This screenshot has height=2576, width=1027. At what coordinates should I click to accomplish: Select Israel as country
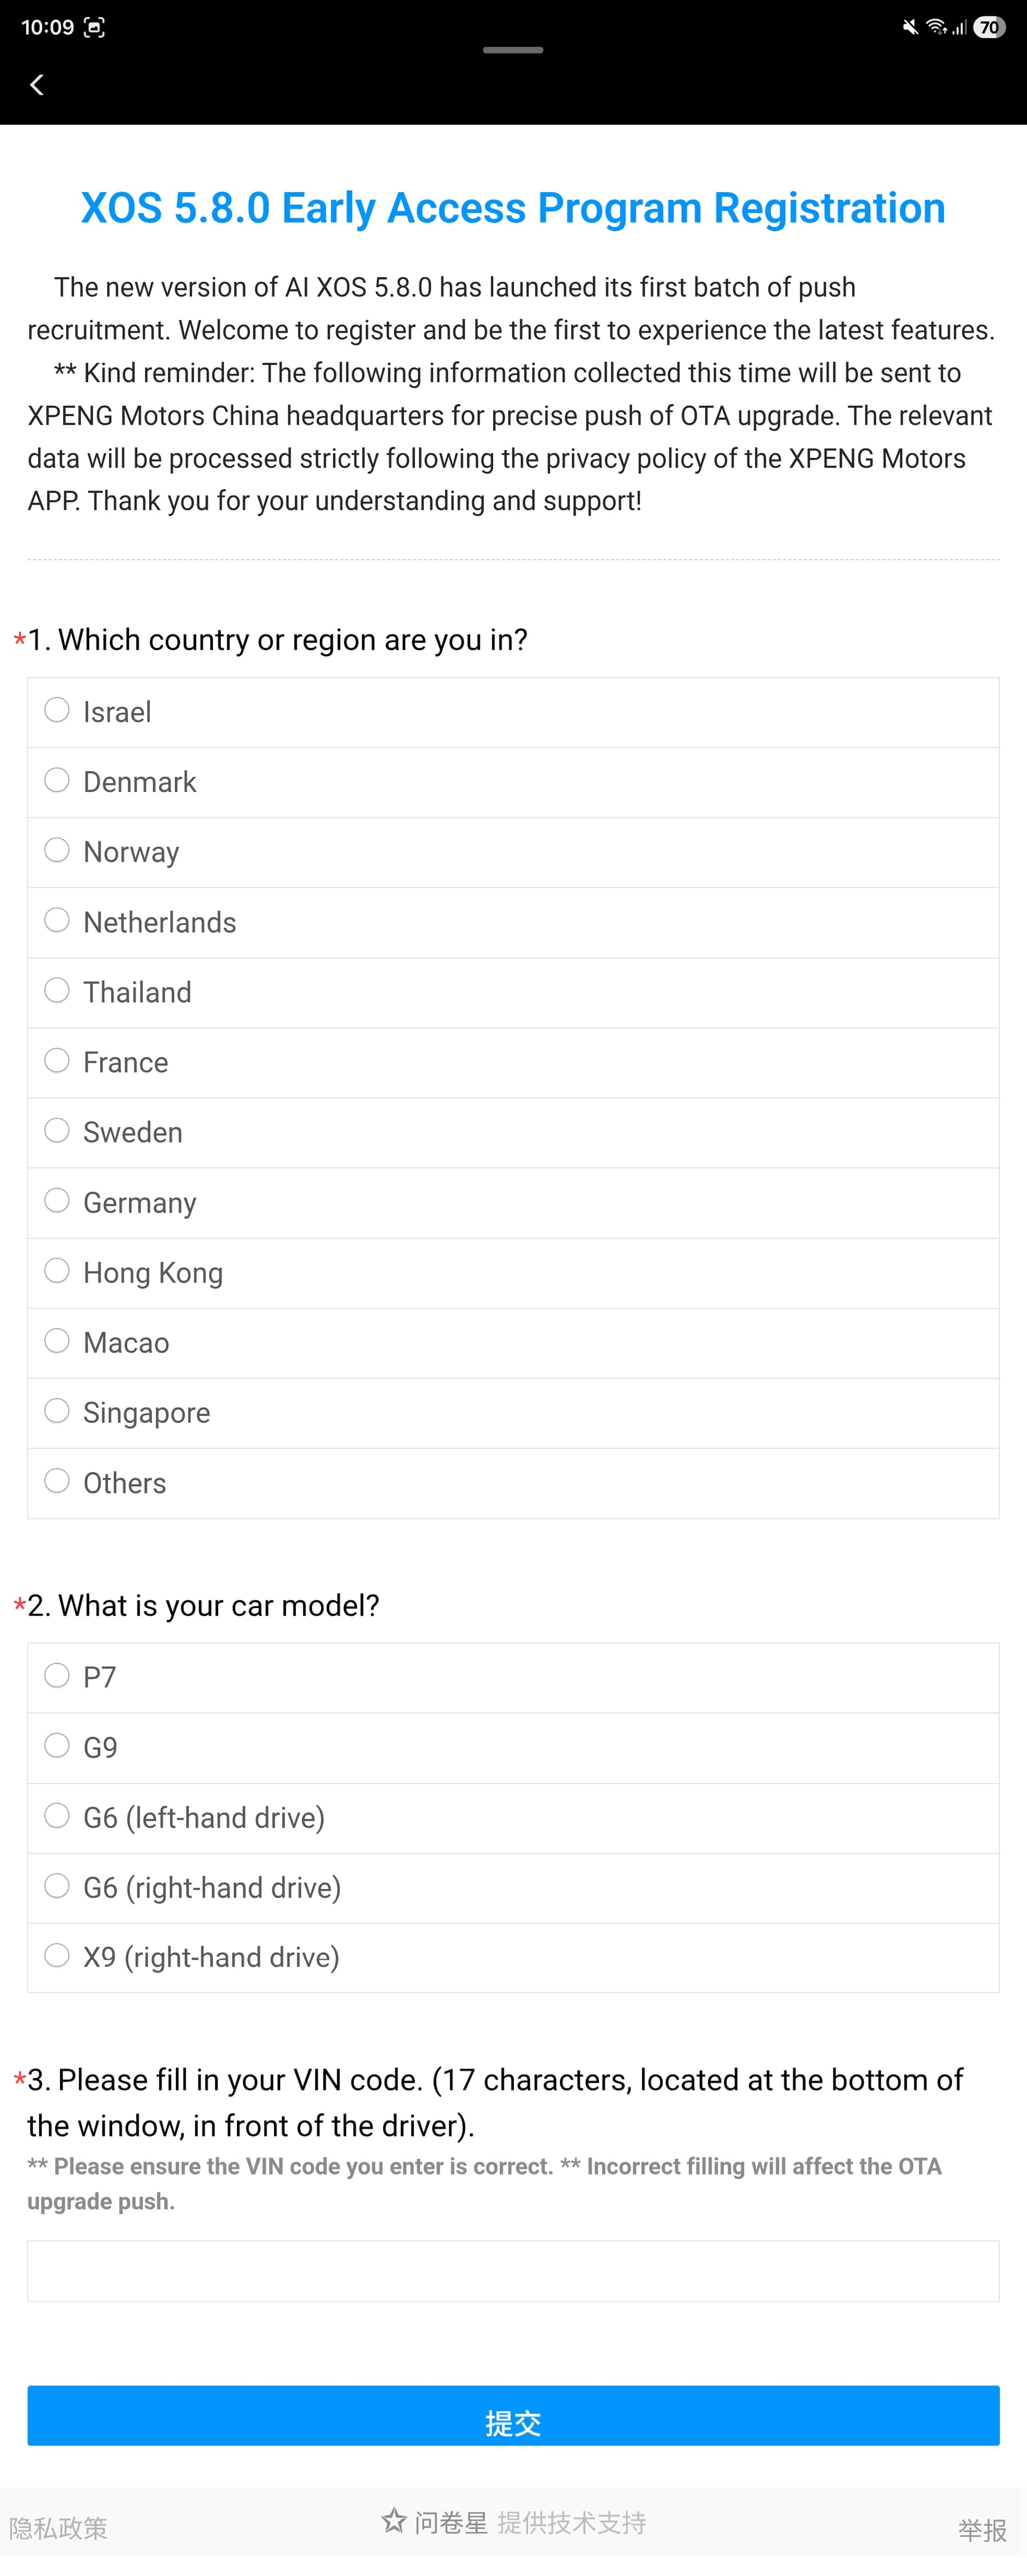pyautogui.click(x=57, y=711)
